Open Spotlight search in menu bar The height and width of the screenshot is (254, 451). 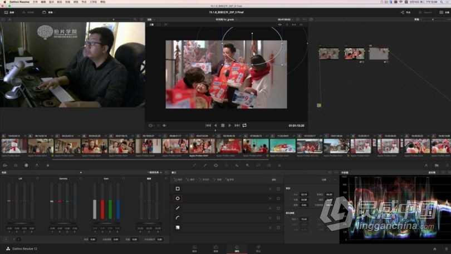pyautogui.click(x=442, y=2)
